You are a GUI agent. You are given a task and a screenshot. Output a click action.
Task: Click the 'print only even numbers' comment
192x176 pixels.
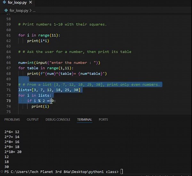click(x=89, y=84)
